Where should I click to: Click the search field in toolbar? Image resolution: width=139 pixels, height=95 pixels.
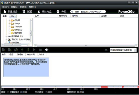(x=88, y=12)
